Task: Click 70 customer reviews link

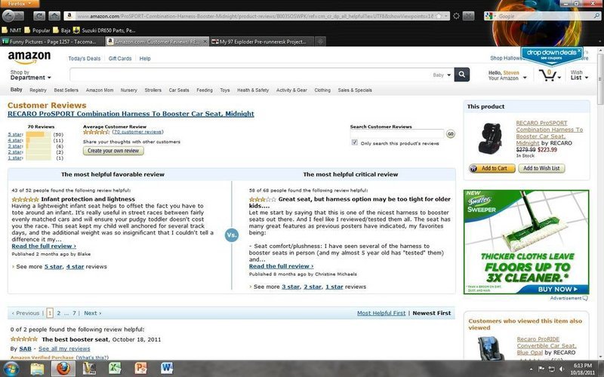Action: 137,132
